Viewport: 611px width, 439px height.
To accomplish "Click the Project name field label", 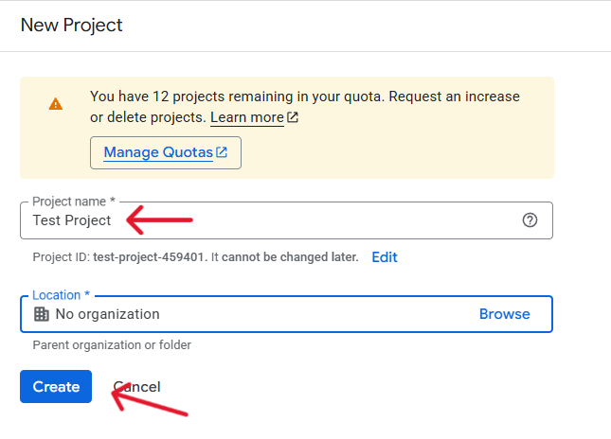I will 74,202.
